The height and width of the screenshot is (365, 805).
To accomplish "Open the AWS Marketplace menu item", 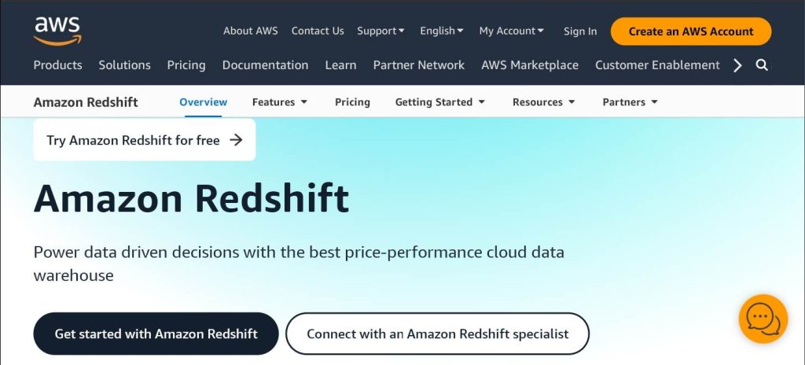I will [529, 65].
